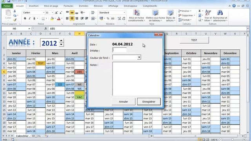Click the Insérer cells button

point(185,11)
